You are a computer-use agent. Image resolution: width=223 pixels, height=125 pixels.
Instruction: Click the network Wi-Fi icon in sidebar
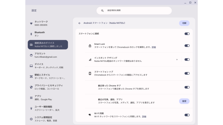(x=31, y=23)
